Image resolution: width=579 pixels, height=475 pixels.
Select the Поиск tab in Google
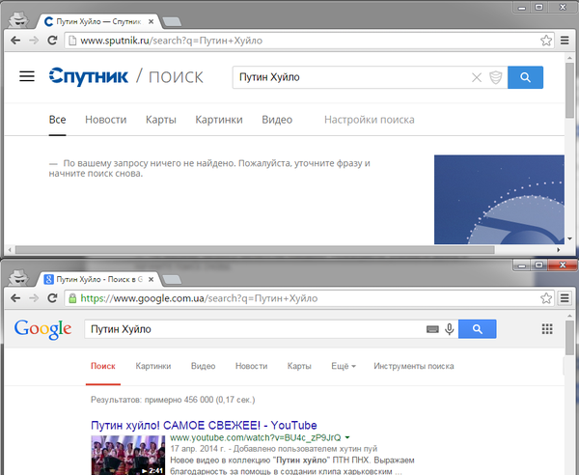pyautogui.click(x=103, y=366)
